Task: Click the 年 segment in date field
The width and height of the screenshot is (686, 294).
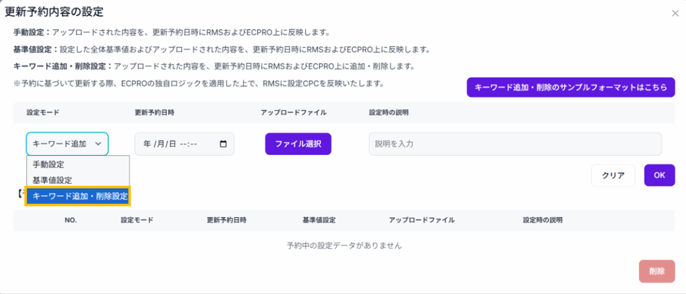Action: pyautogui.click(x=147, y=144)
